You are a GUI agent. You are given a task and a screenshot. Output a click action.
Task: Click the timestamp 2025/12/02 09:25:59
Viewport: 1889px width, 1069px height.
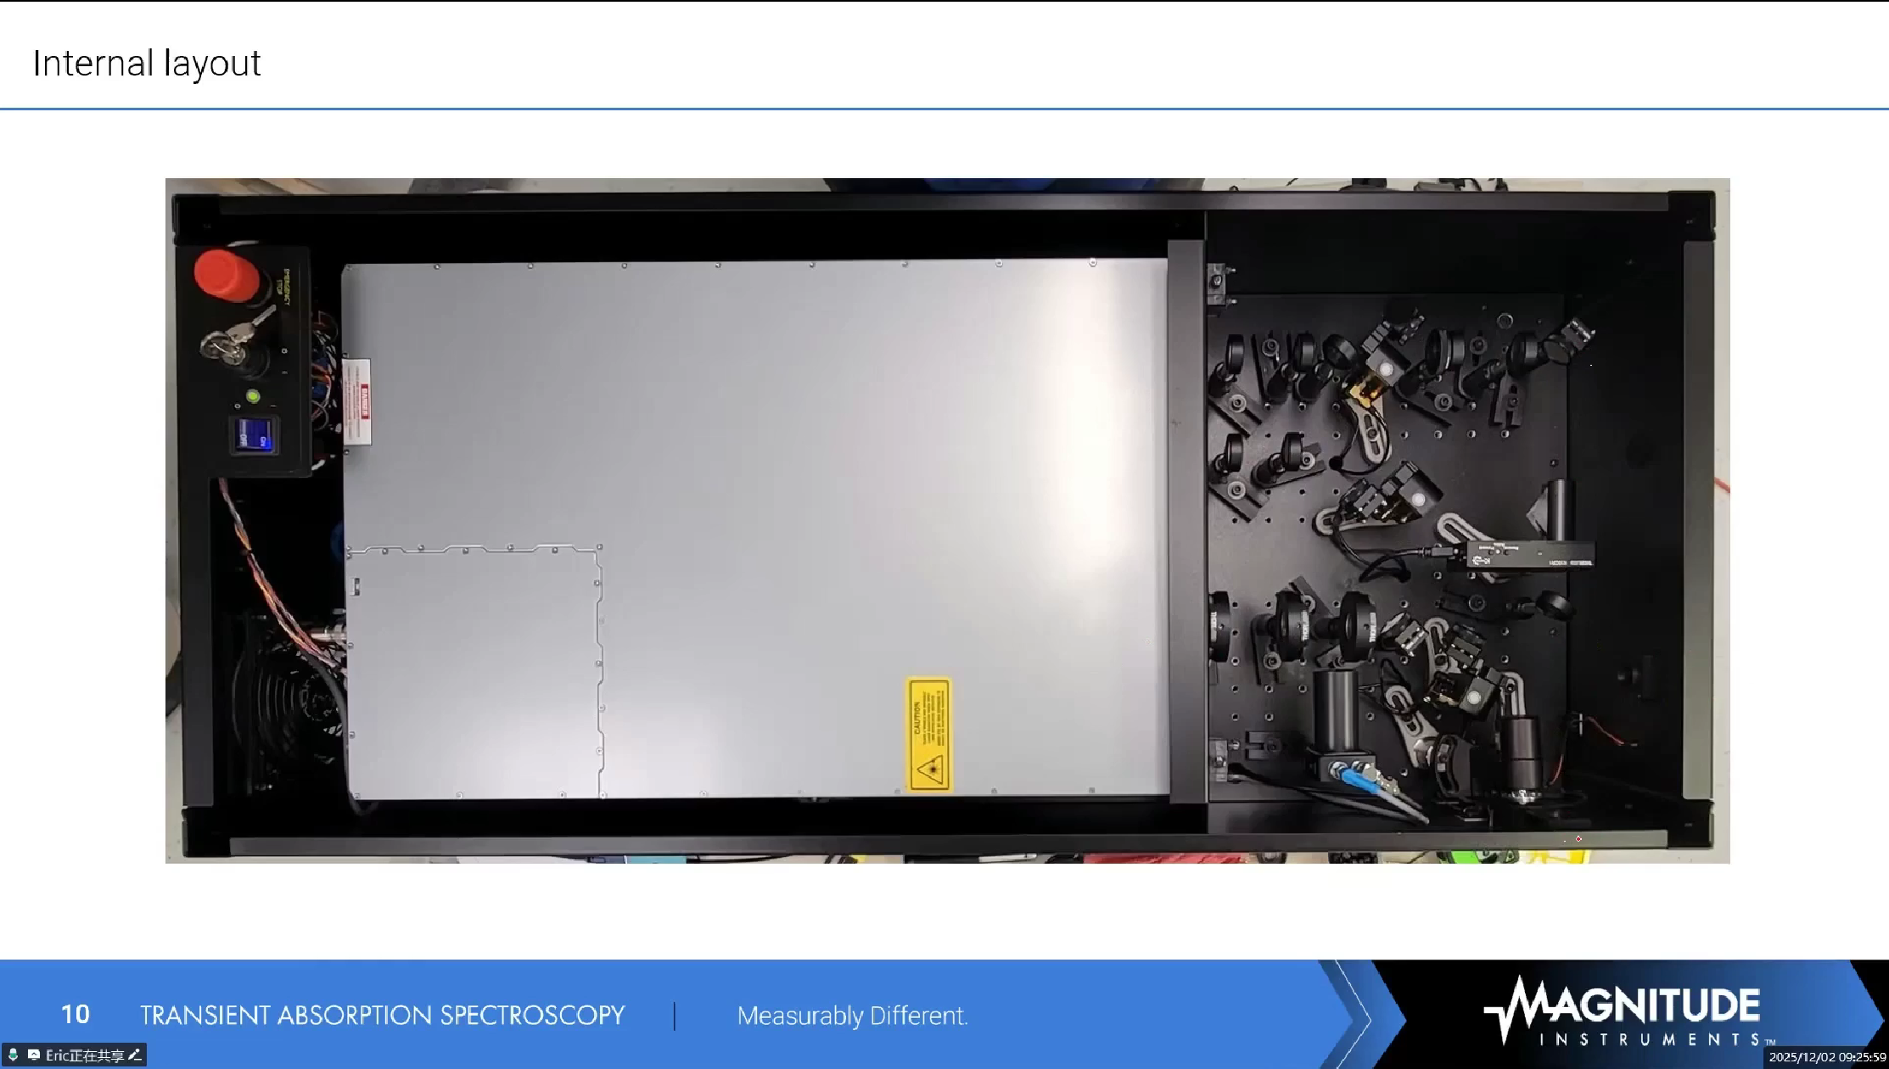click(x=1826, y=1057)
